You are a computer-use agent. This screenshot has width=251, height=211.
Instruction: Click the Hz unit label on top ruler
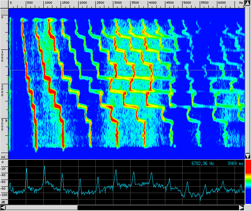(240, 3)
